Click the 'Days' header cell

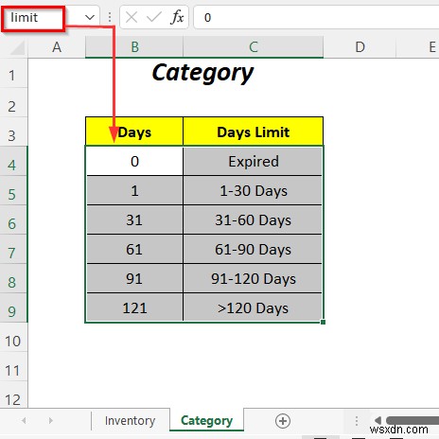coord(134,132)
